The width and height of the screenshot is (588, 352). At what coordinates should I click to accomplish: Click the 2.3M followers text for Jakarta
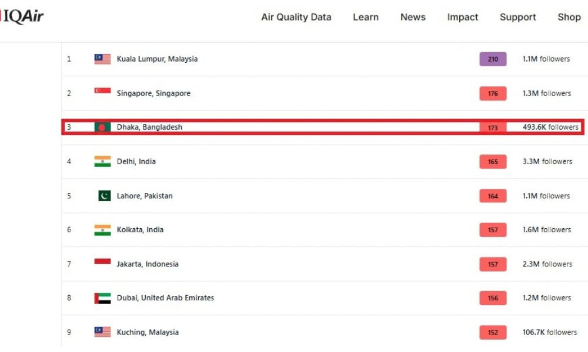pyautogui.click(x=547, y=264)
